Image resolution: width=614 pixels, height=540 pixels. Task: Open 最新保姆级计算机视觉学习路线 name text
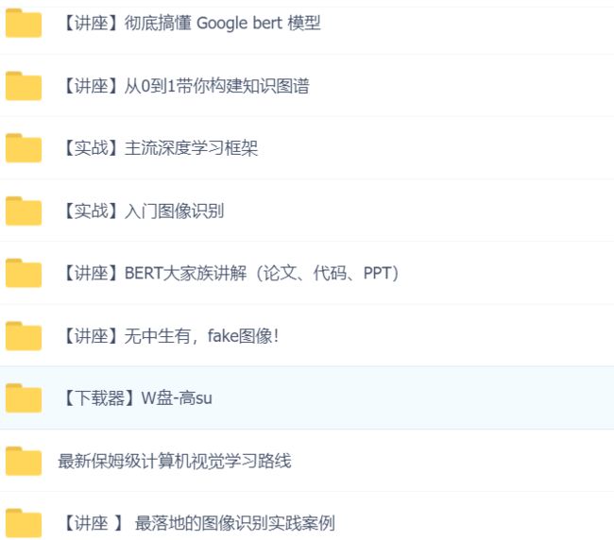point(175,461)
